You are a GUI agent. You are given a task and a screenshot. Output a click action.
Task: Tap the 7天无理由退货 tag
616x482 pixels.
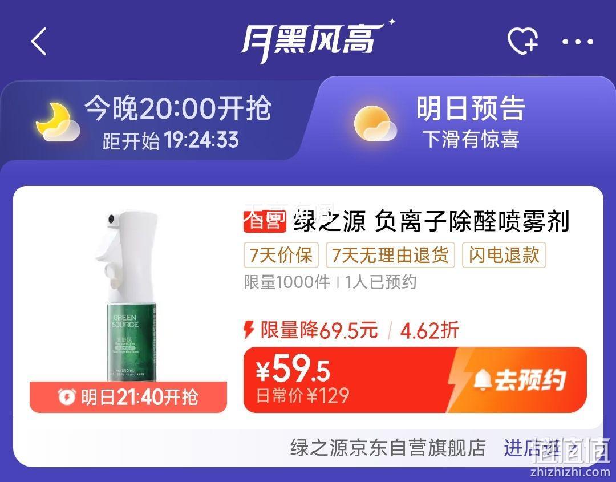(390, 255)
